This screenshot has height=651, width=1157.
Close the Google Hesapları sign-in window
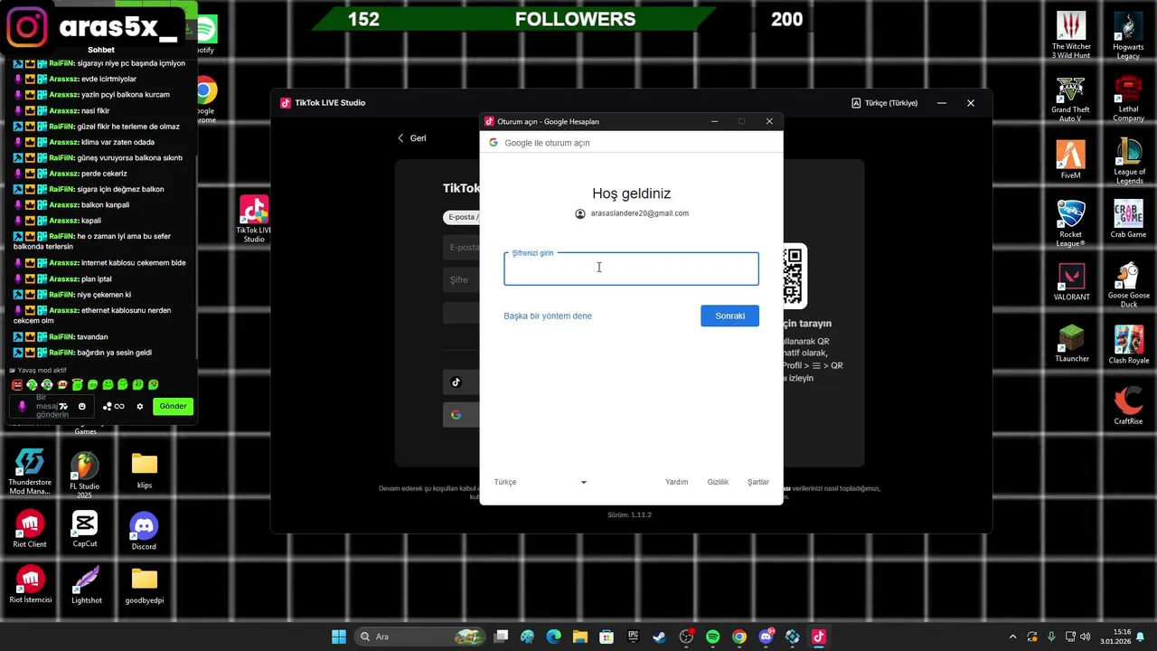(769, 121)
